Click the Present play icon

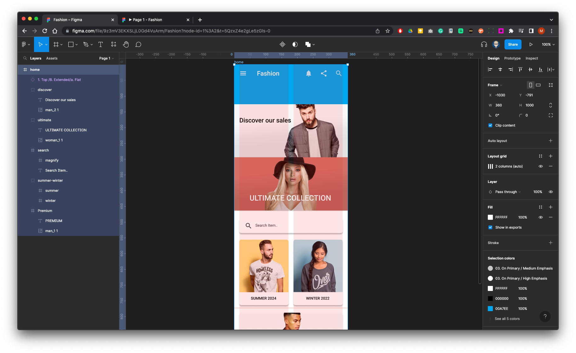click(x=531, y=44)
